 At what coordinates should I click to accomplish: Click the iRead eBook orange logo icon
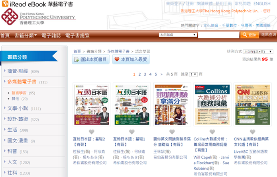[5, 4]
